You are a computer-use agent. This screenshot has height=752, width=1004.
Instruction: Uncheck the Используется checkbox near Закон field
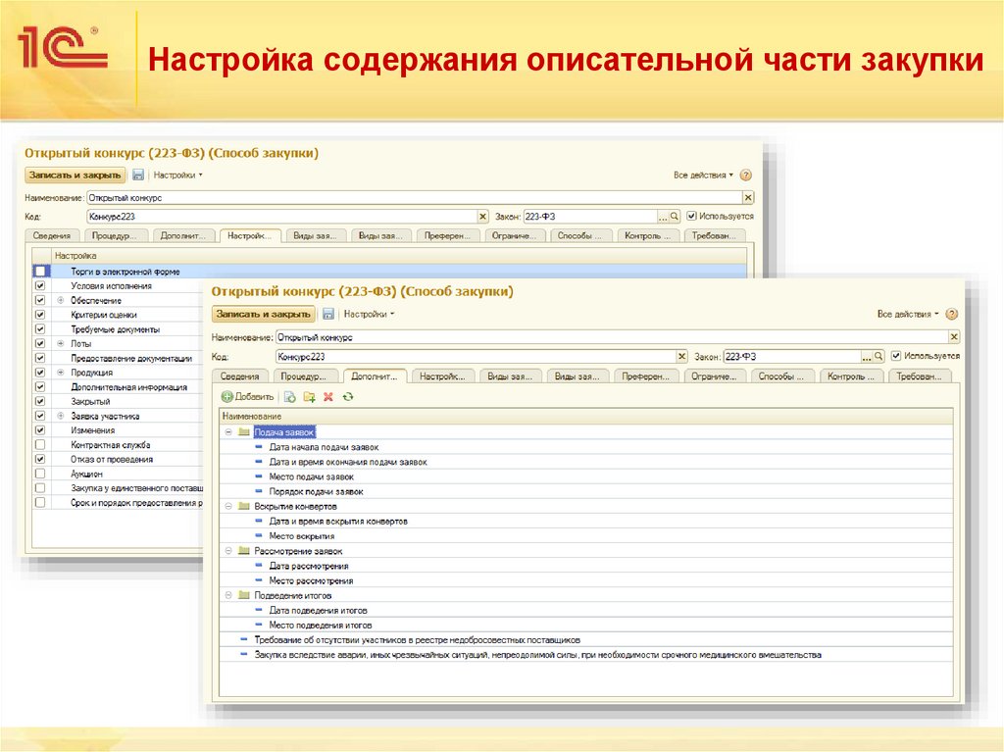pos(895,357)
